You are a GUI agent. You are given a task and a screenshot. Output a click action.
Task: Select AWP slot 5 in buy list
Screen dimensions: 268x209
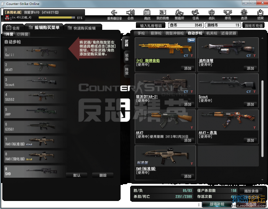pos(35,112)
